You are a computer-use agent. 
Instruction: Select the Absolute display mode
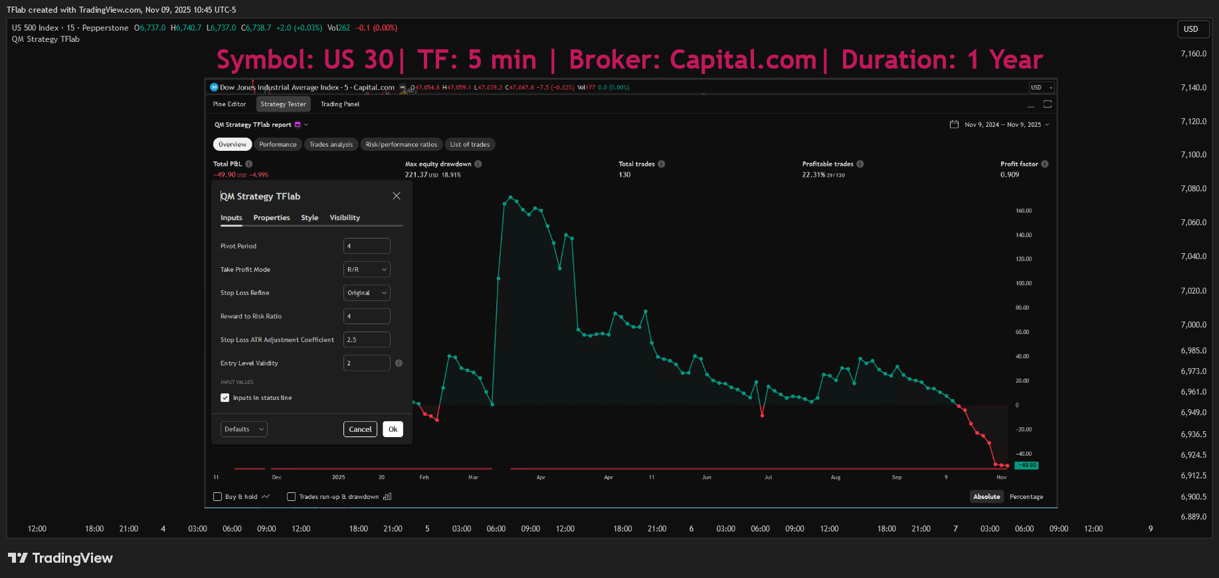[986, 497]
